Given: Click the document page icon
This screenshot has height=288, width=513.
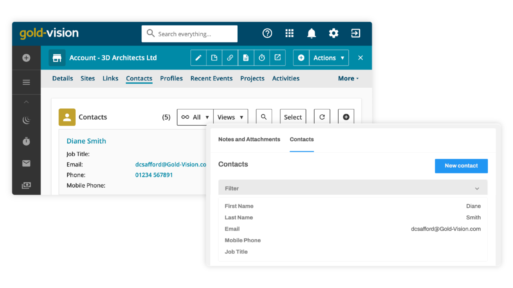Looking at the screenshot, I should pos(214,58).
